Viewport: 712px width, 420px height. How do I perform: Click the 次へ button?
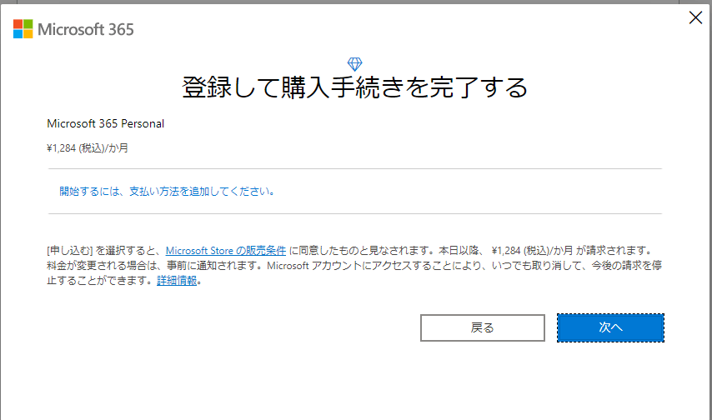[x=610, y=327]
